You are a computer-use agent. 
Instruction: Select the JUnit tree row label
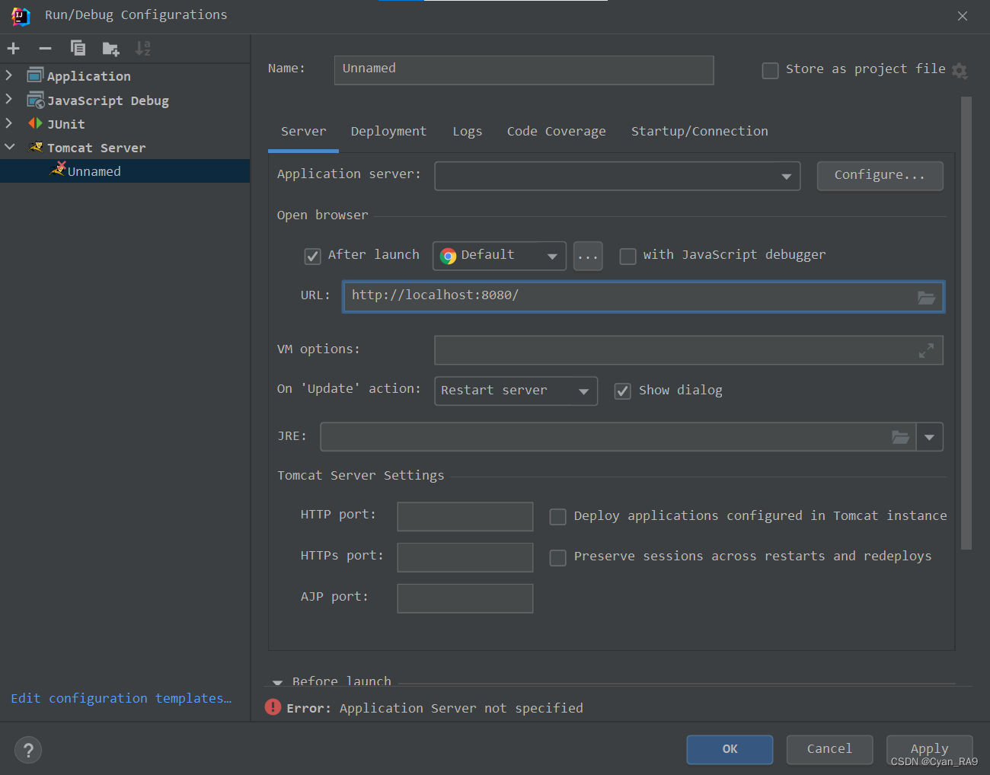coord(66,124)
